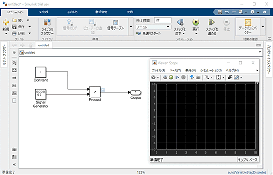Viewport: 273px width, 175px height.
Task: Click the untitled breadcrumb in address bar
Action: 30,52
